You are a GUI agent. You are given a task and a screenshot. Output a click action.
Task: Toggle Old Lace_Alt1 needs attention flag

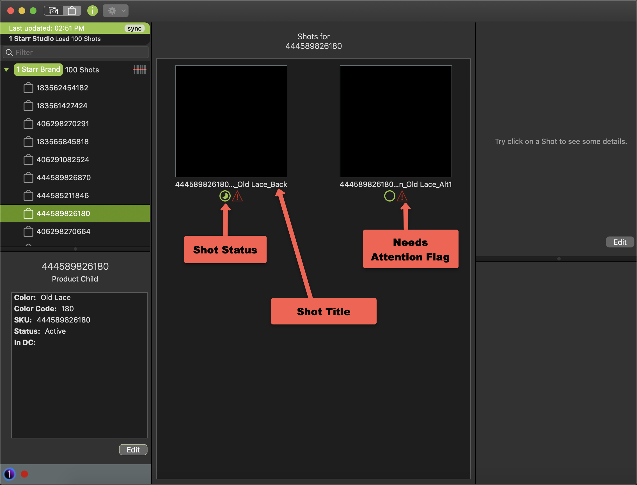tap(402, 196)
